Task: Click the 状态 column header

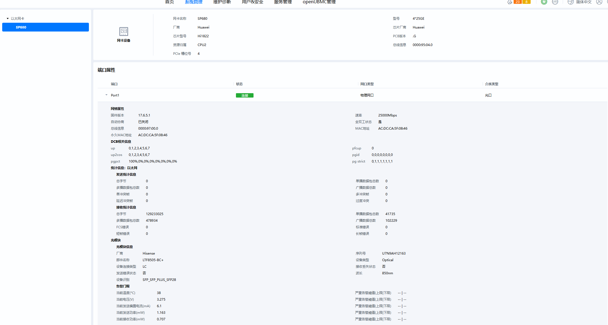Action: (239, 84)
